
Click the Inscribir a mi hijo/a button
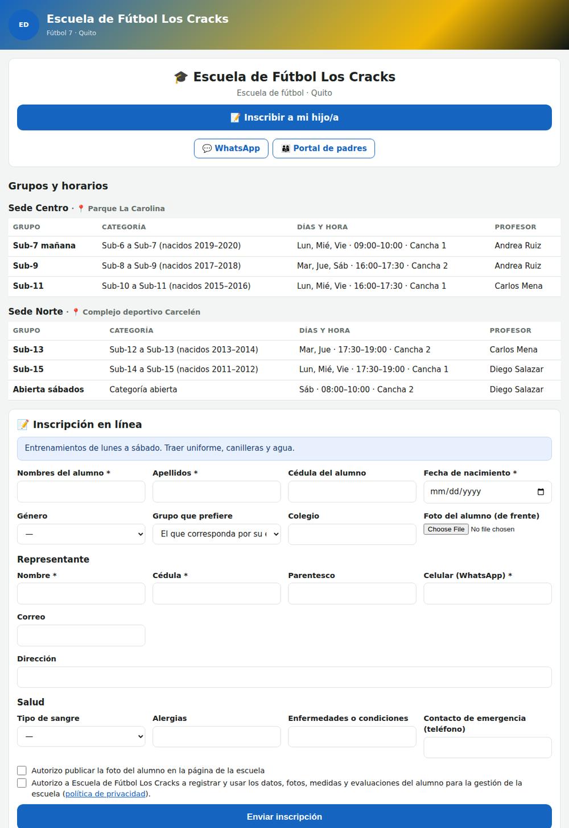284,117
